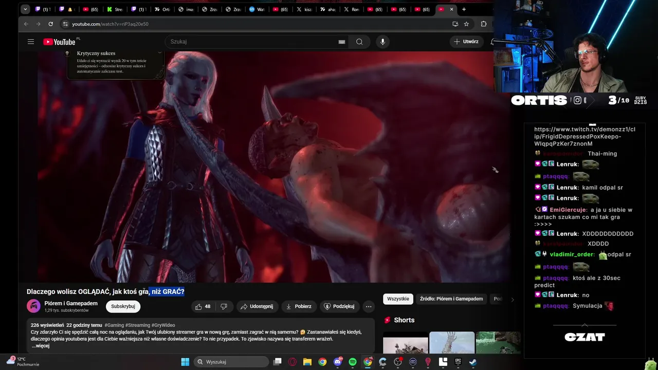Open the Piórem i Gamepadem channel avatar
658x370 pixels.
pyautogui.click(x=33, y=306)
